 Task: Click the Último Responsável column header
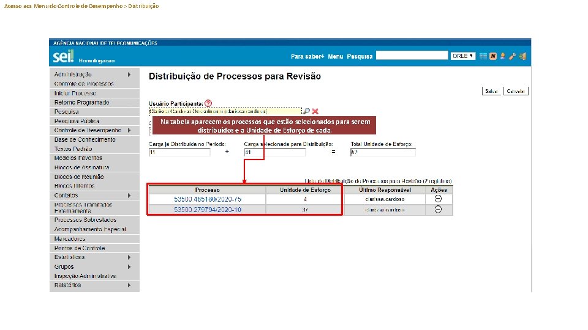[385, 189]
